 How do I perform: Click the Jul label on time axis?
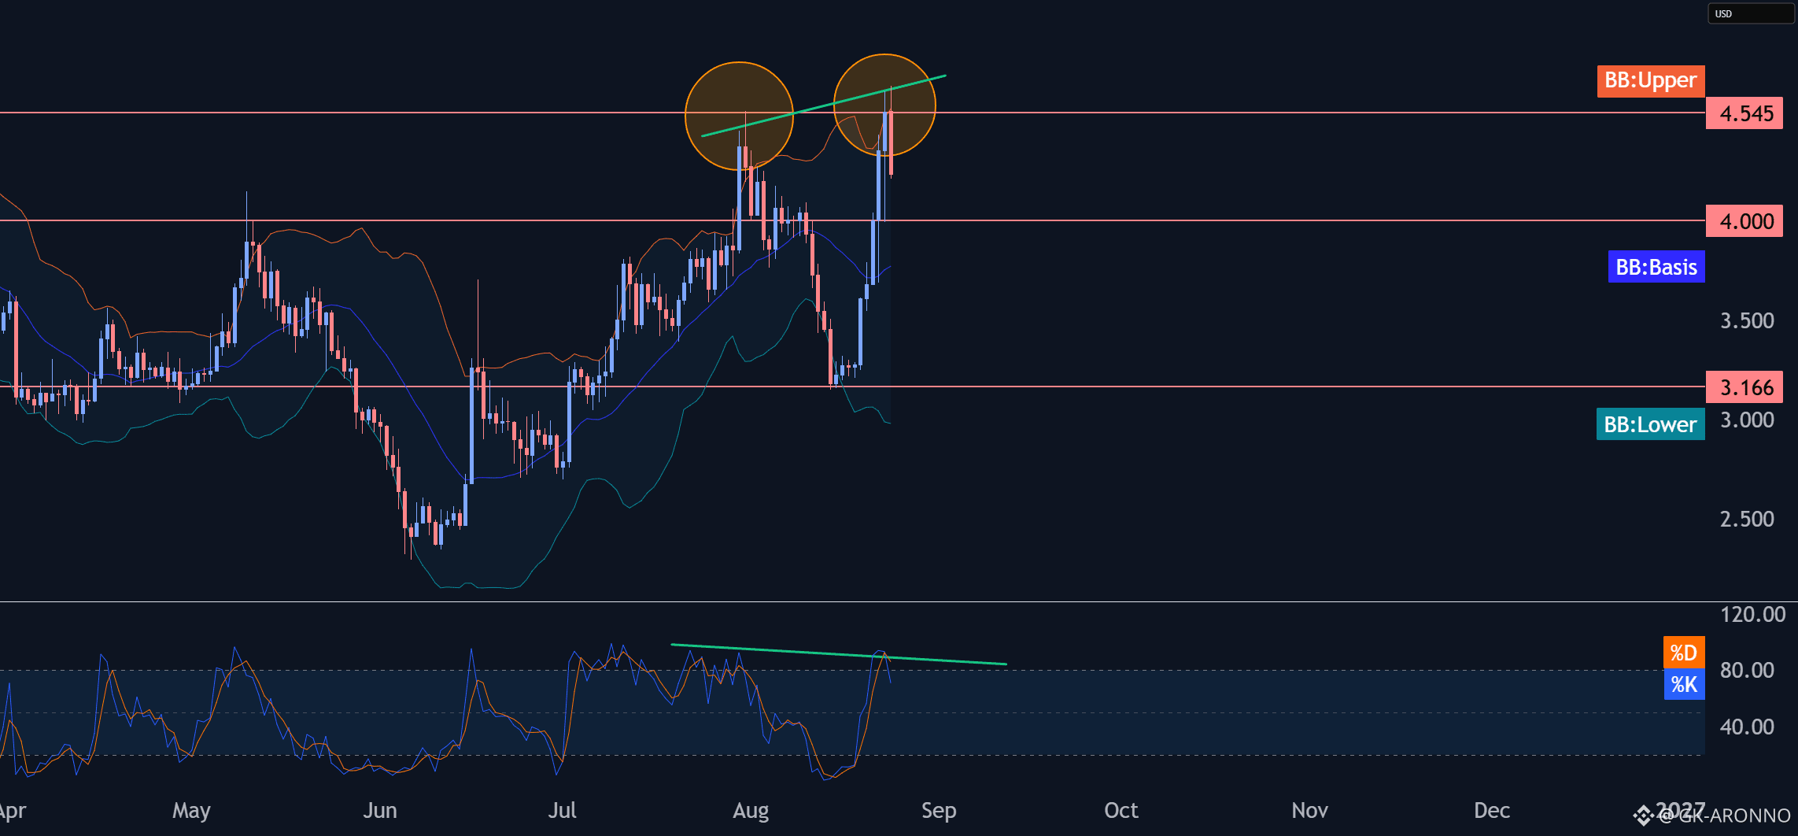tap(563, 810)
